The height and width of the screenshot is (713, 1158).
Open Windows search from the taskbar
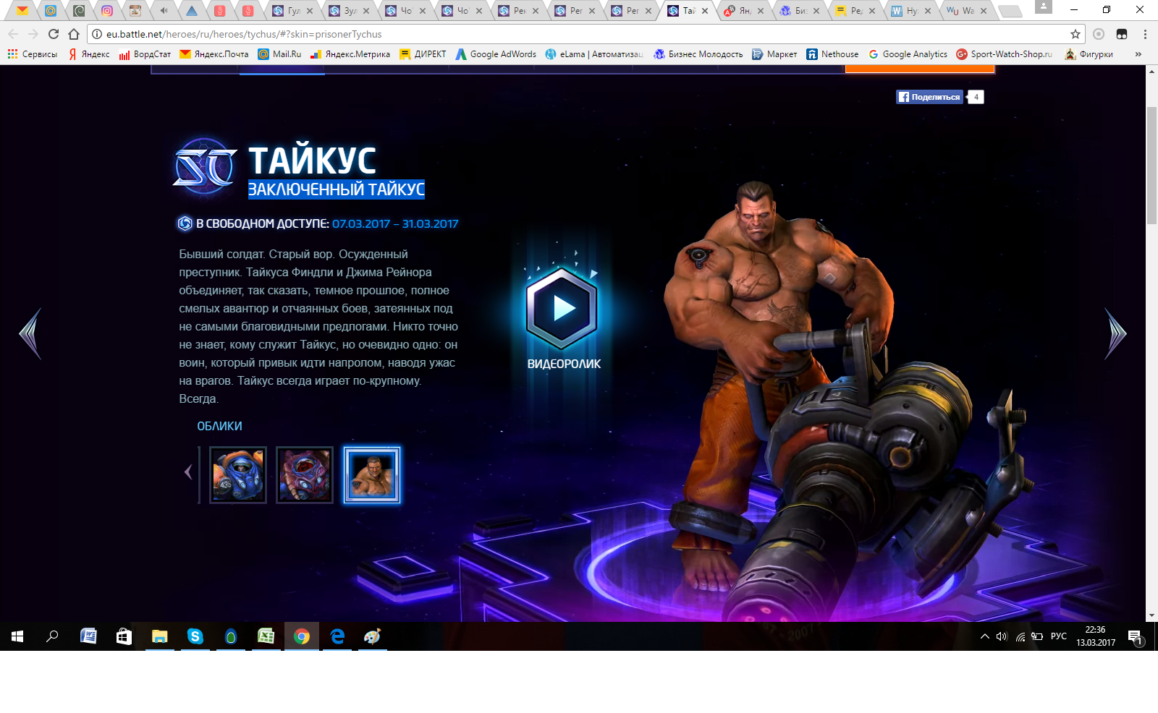point(52,636)
